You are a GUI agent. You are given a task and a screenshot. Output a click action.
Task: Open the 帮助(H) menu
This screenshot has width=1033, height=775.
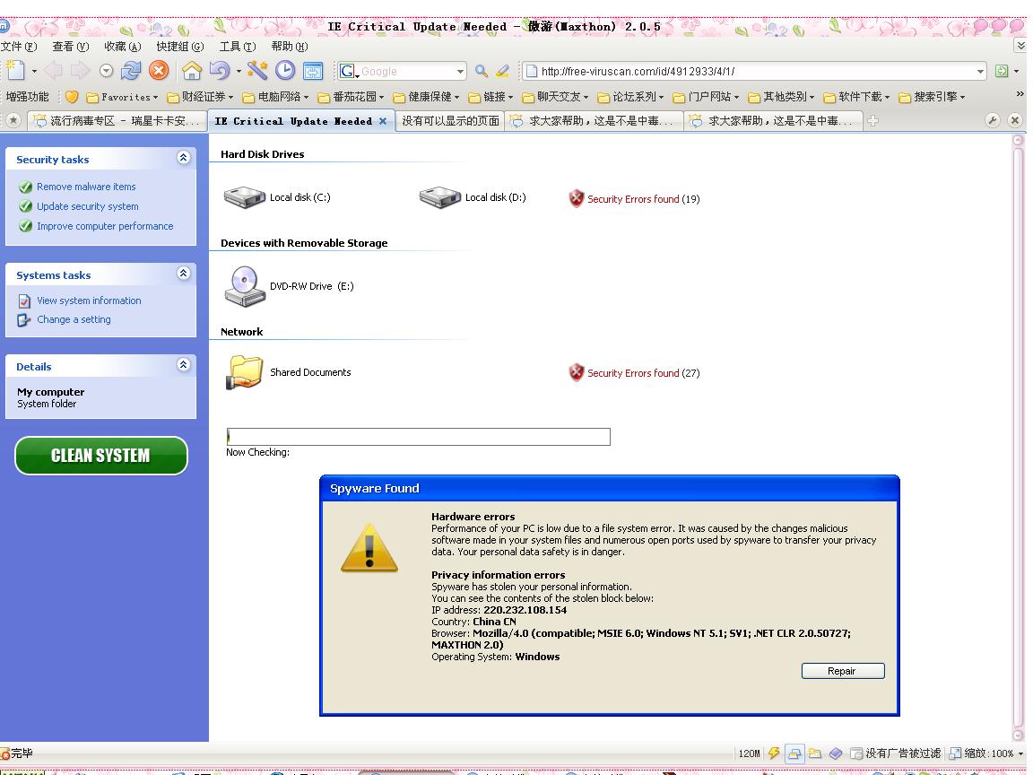pos(290,46)
